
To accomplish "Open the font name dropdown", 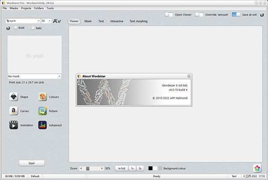I will pos(38,21).
